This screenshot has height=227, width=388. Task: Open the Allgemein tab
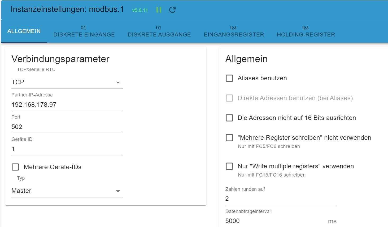(24, 31)
